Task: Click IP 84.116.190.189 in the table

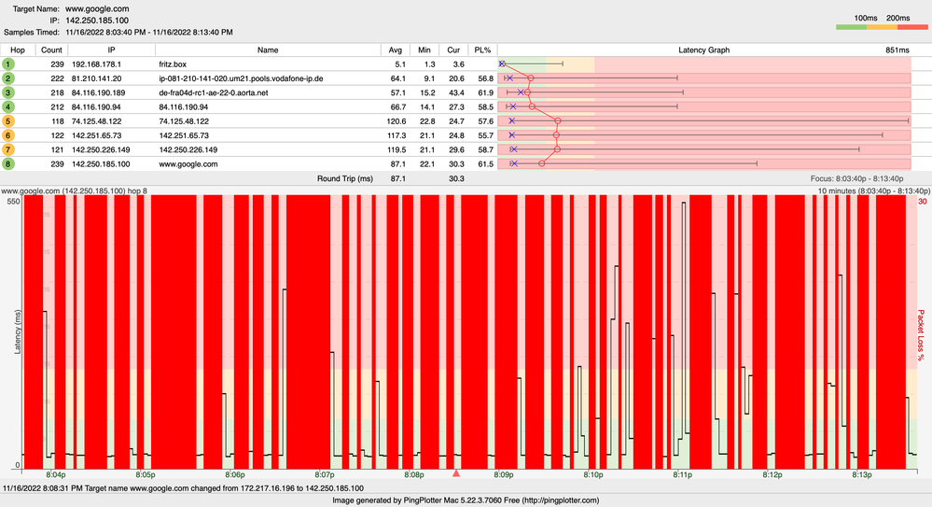Action: (99, 92)
